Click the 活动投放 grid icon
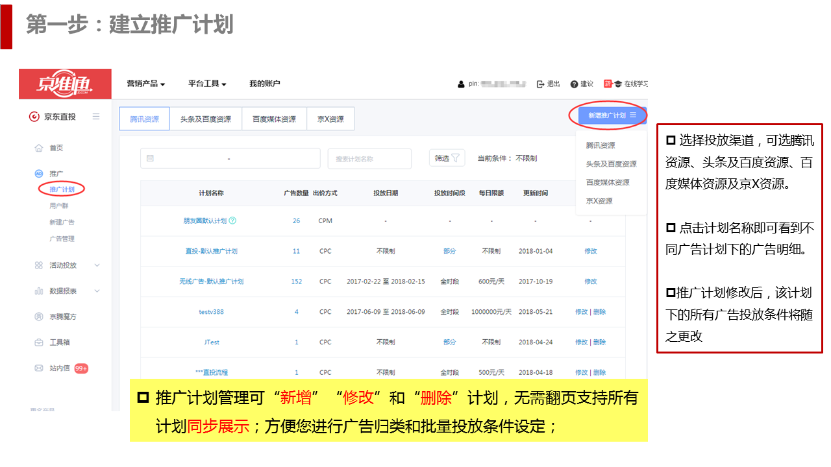The height and width of the screenshot is (467, 831). [x=38, y=265]
